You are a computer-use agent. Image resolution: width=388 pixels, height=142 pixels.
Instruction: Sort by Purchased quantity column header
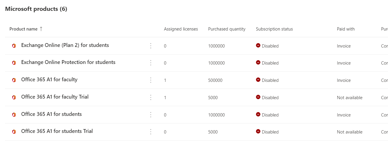pos(227,29)
